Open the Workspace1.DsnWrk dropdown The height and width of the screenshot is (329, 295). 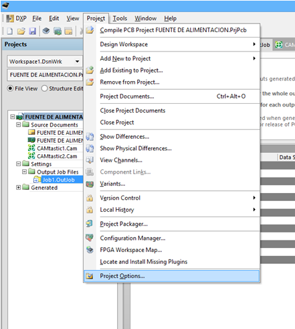pos(77,62)
